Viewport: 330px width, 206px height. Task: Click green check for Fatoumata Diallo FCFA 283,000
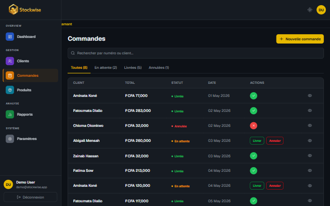pos(253,110)
